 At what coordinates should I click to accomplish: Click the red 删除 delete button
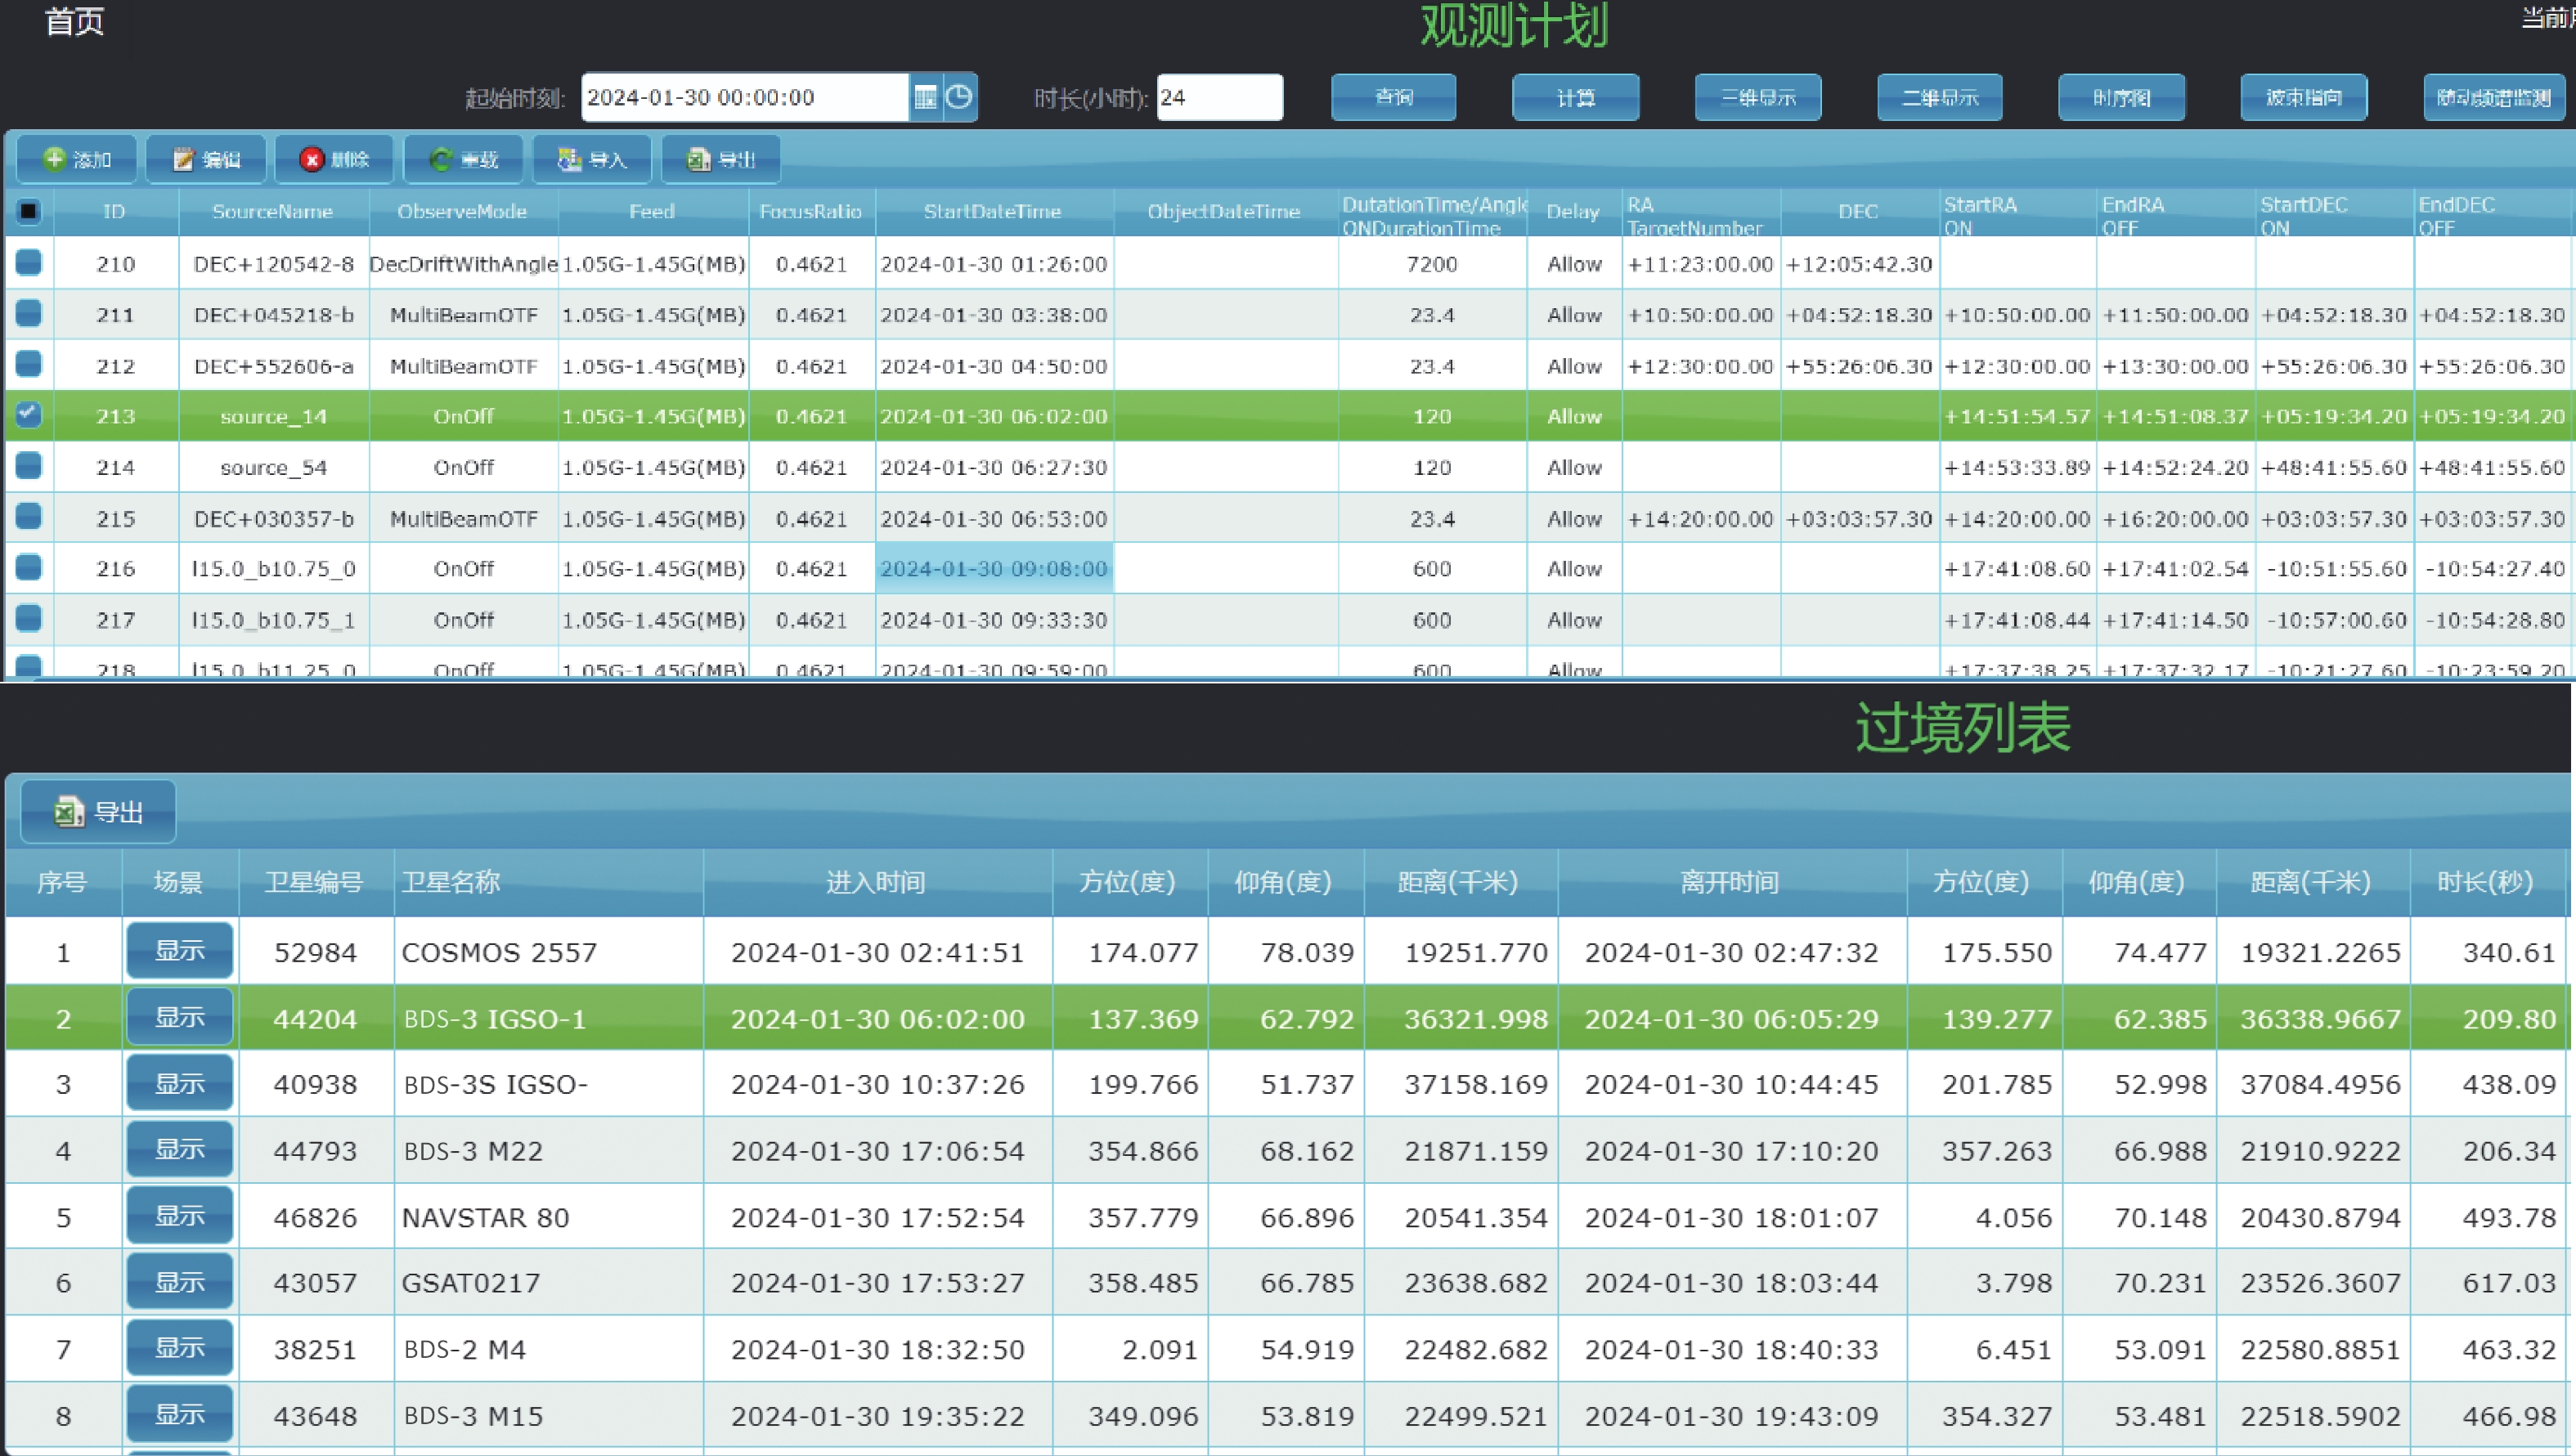click(335, 159)
